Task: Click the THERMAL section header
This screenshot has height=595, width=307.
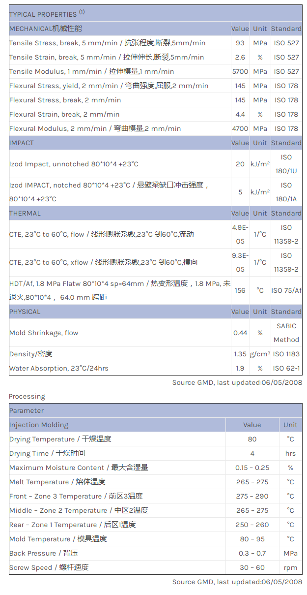Action: click(x=25, y=213)
